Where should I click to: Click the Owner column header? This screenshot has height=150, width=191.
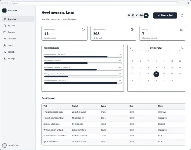103,106
